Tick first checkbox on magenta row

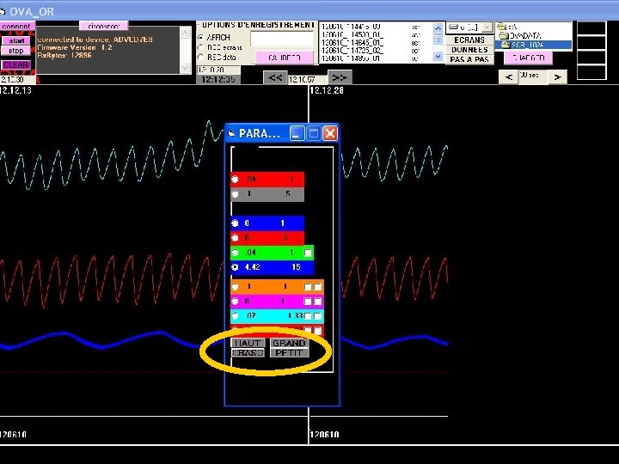point(308,302)
